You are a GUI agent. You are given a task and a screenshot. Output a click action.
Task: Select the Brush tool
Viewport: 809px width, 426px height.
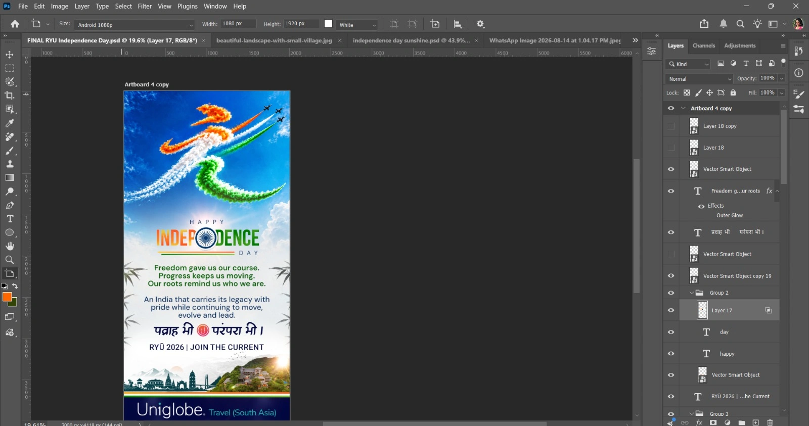(x=10, y=151)
